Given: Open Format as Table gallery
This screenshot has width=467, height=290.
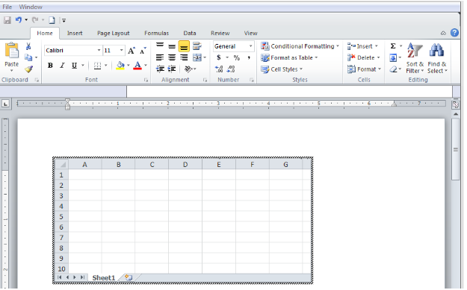Looking at the screenshot, I should 289,57.
